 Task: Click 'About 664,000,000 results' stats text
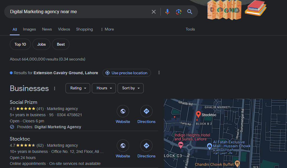(34, 59)
